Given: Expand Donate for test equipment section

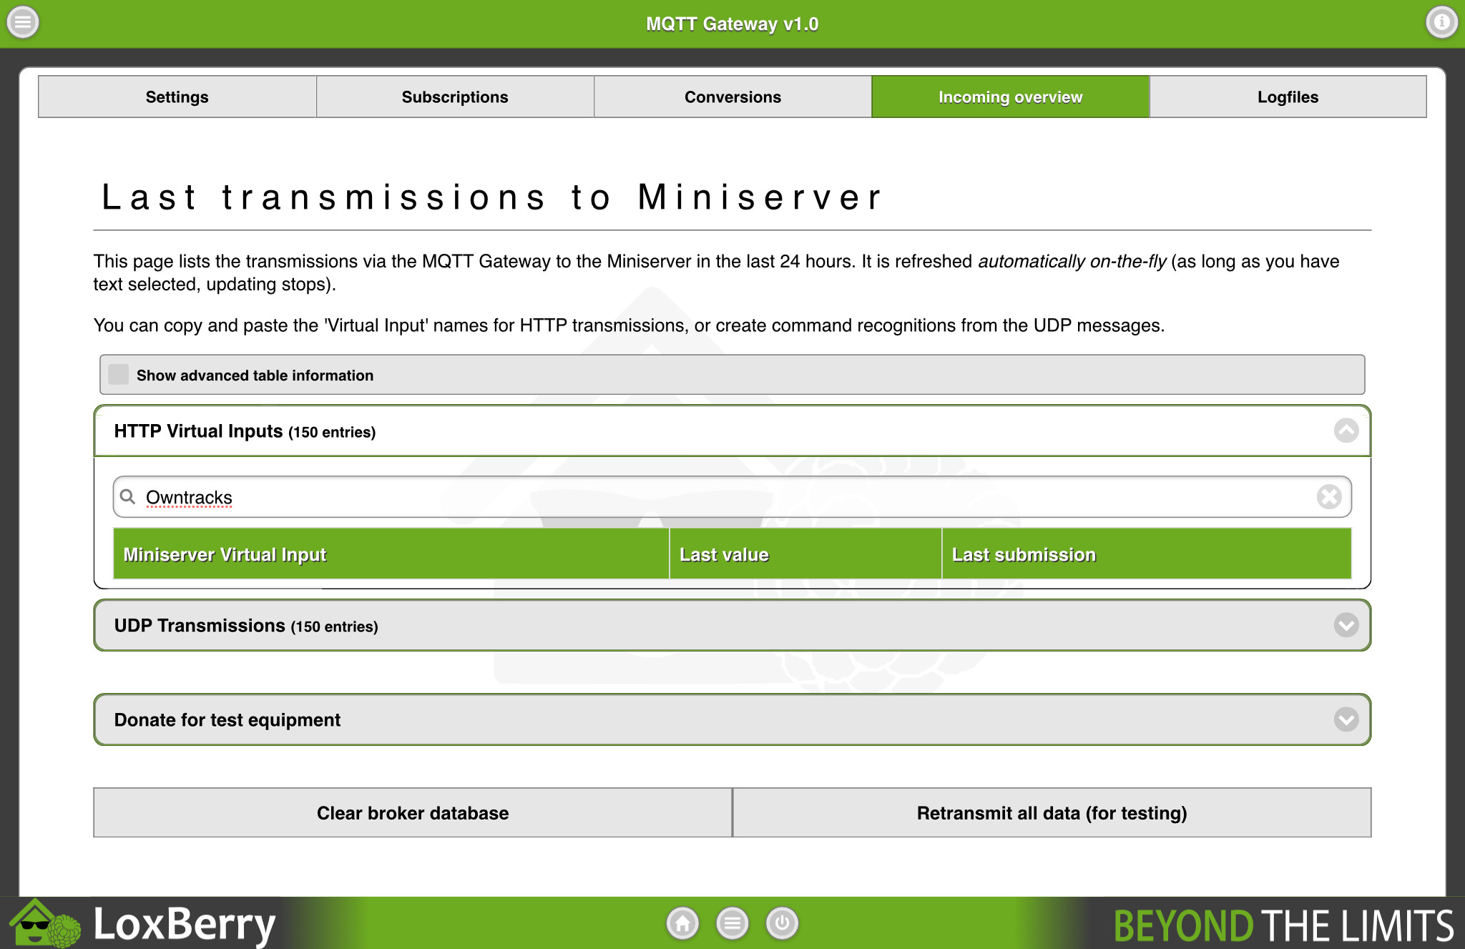Looking at the screenshot, I should pos(1346,719).
